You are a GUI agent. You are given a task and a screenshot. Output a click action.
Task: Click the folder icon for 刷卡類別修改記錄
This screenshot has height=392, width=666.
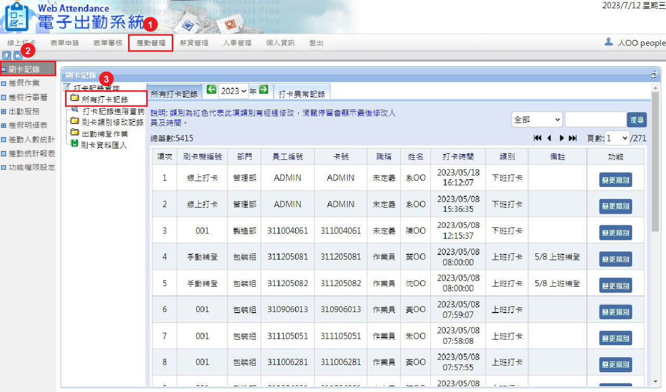point(74,121)
